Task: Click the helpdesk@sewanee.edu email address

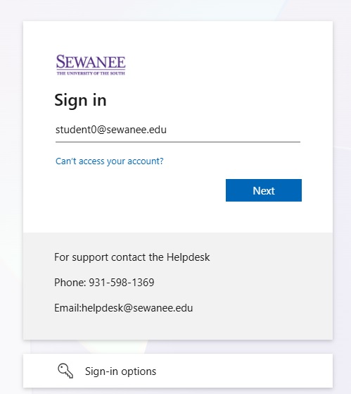Action: pyautogui.click(x=137, y=308)
